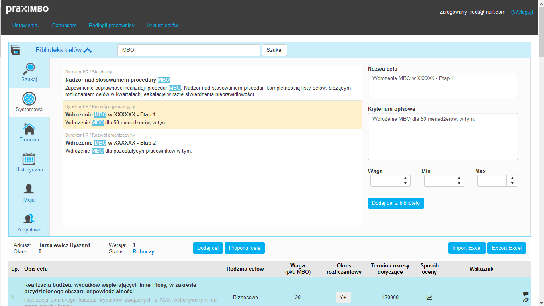Select result Wdrożenie MBO w XXXXXX - Etap 1
The height and width of the screenshot is (306, 544).
point(212,115)
